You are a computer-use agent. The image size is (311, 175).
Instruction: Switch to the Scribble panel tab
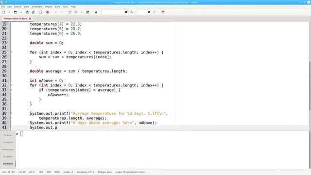click(8, 157)
